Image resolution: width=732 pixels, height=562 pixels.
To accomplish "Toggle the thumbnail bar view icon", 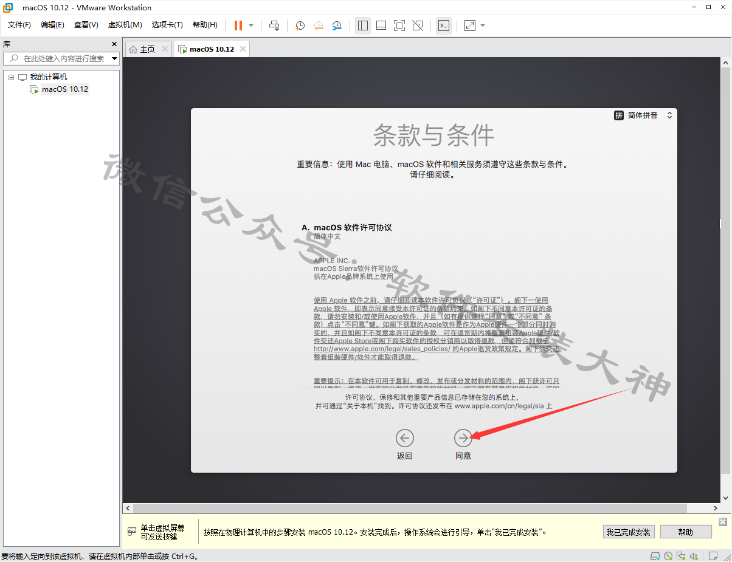I will [381, 26].
